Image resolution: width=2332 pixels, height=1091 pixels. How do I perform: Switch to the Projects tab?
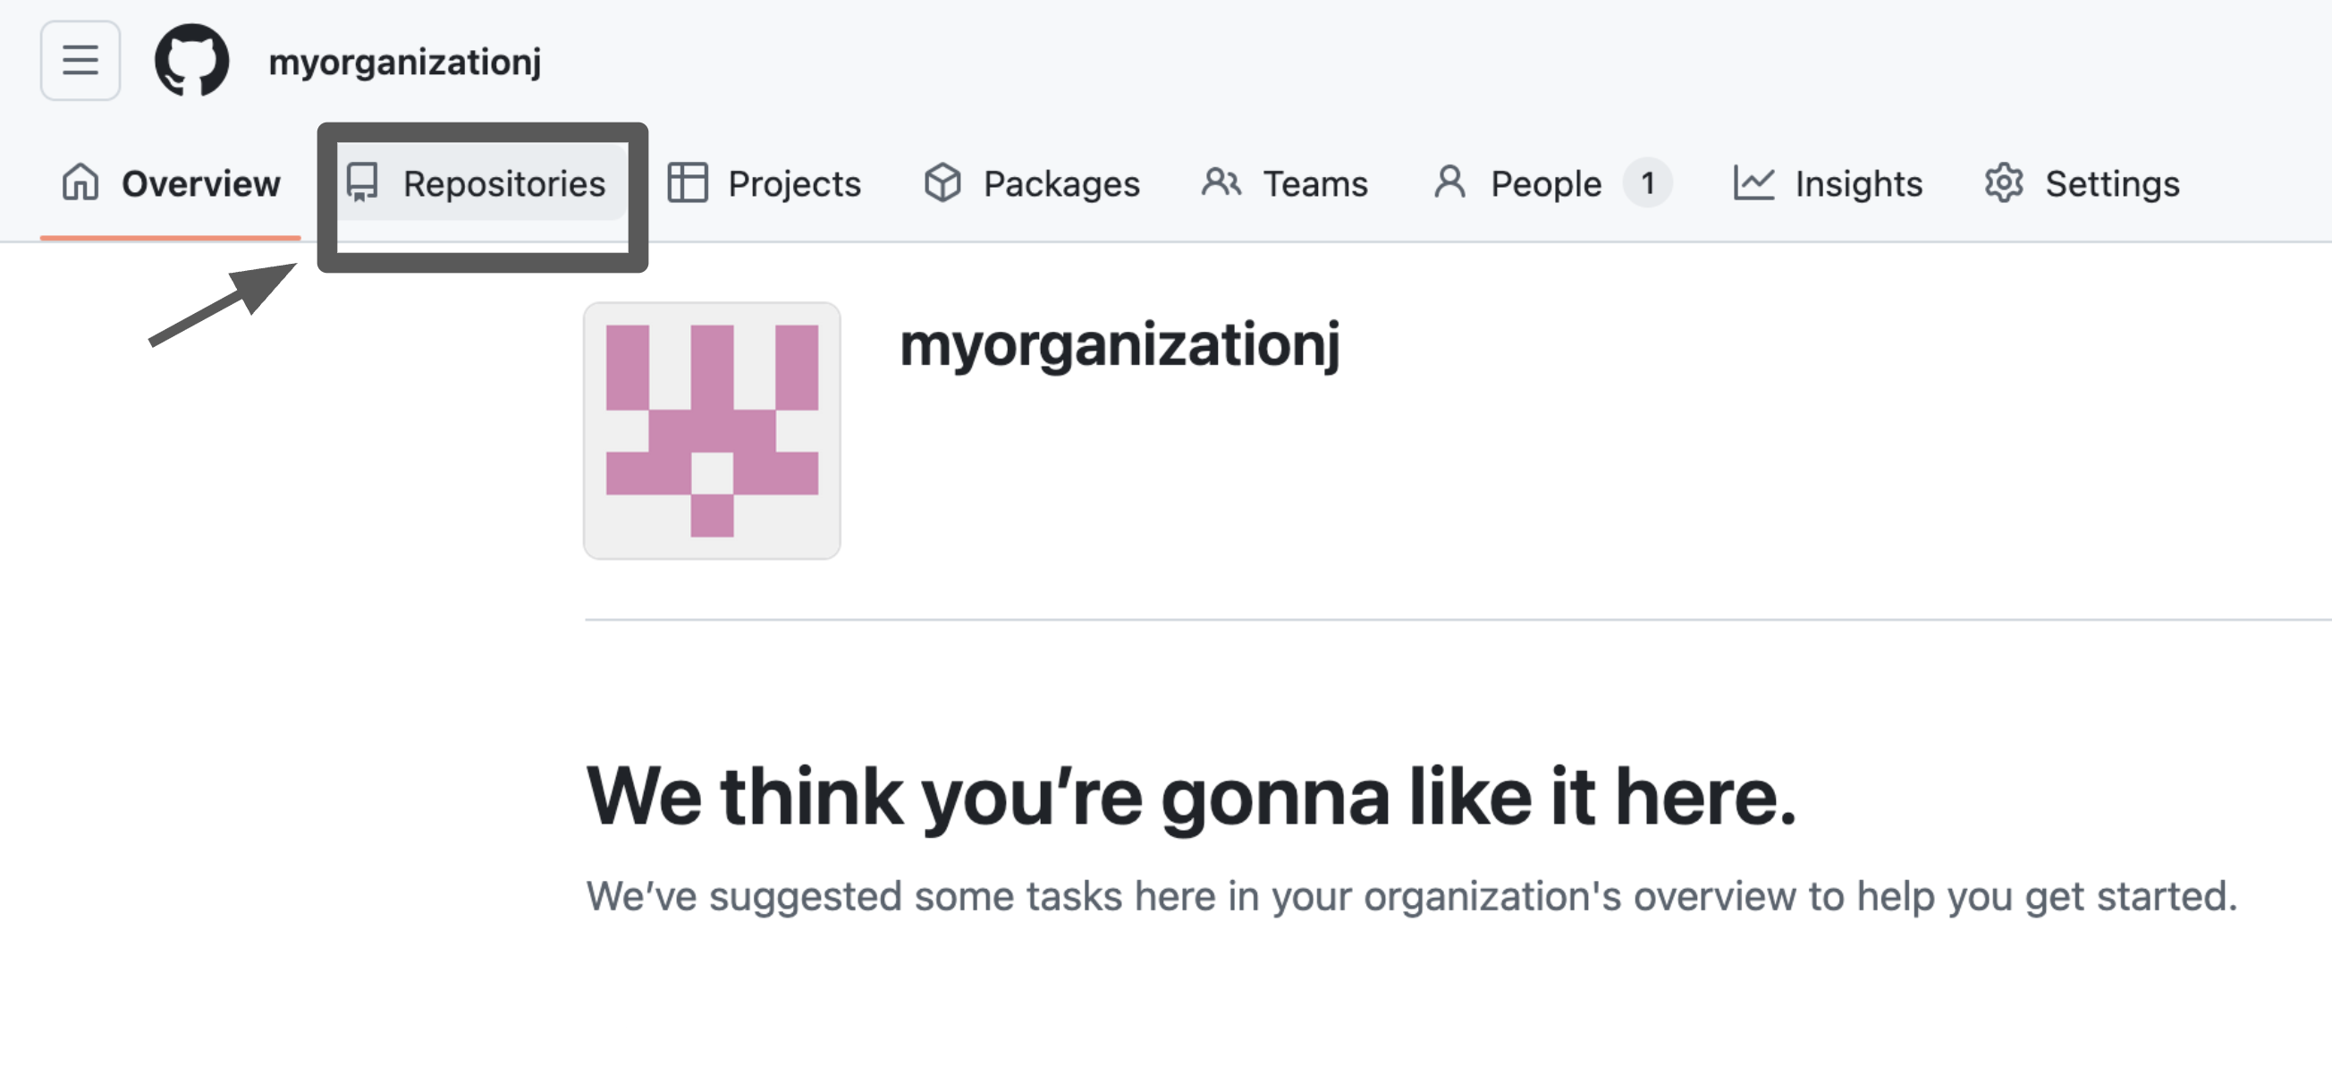pos(764,183)
